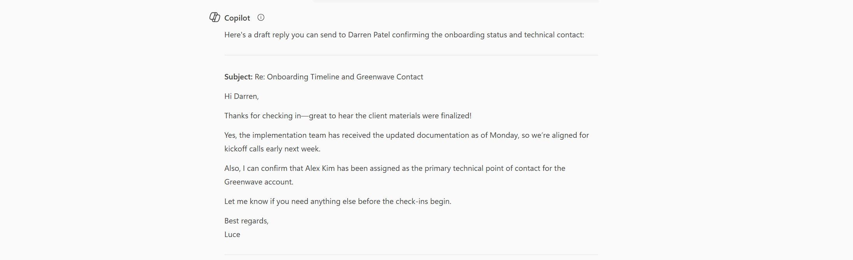Click the divider below the intro sentence
Screen dimensions: 853x260
click(411, 55)
